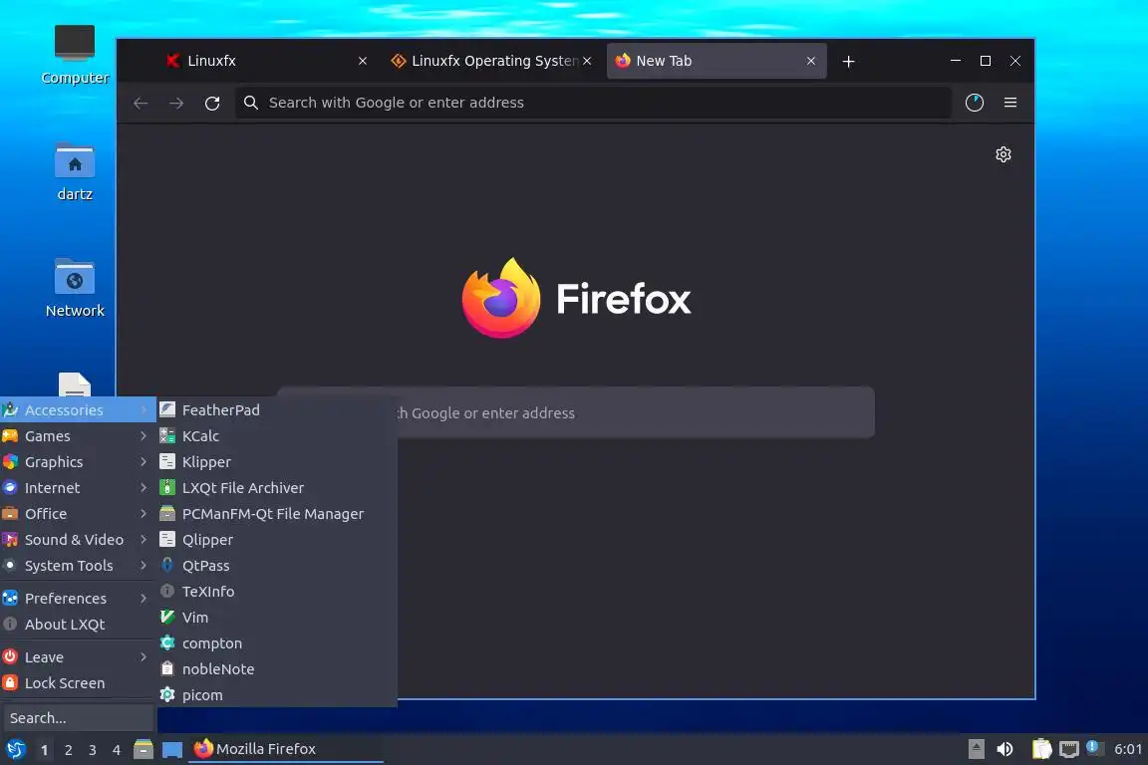Open Klipper clipboard tool

click(277, 462)
